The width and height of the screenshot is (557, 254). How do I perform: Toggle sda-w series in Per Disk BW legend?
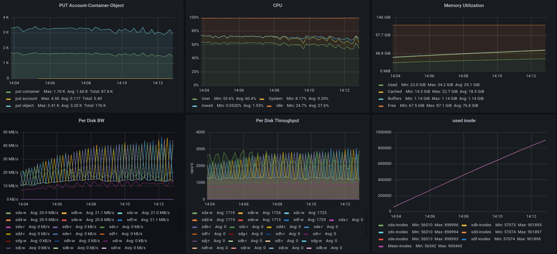[x=21, y=213]
